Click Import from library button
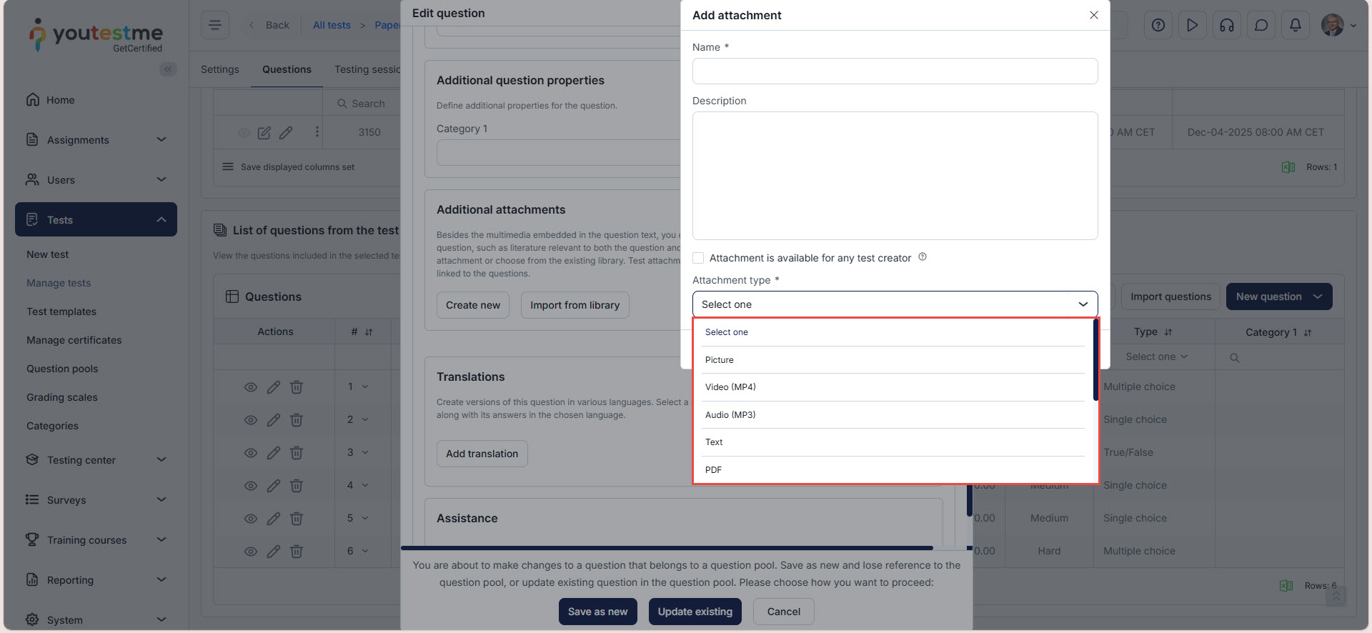Image resolution: width=1372 pixels, height=633 pixels. (575, 305)
